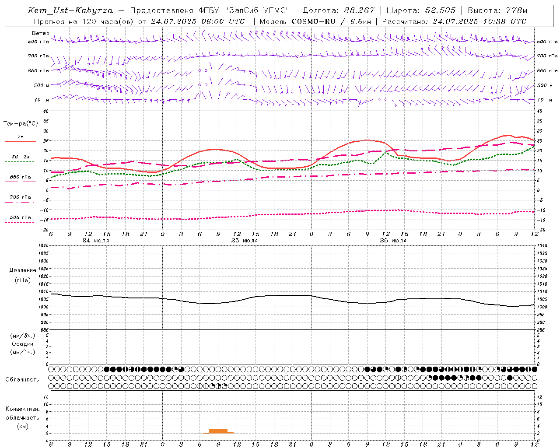Select the Прогноз на 120 часа(ов) text

pyautogui.click(x=84, y=21)
